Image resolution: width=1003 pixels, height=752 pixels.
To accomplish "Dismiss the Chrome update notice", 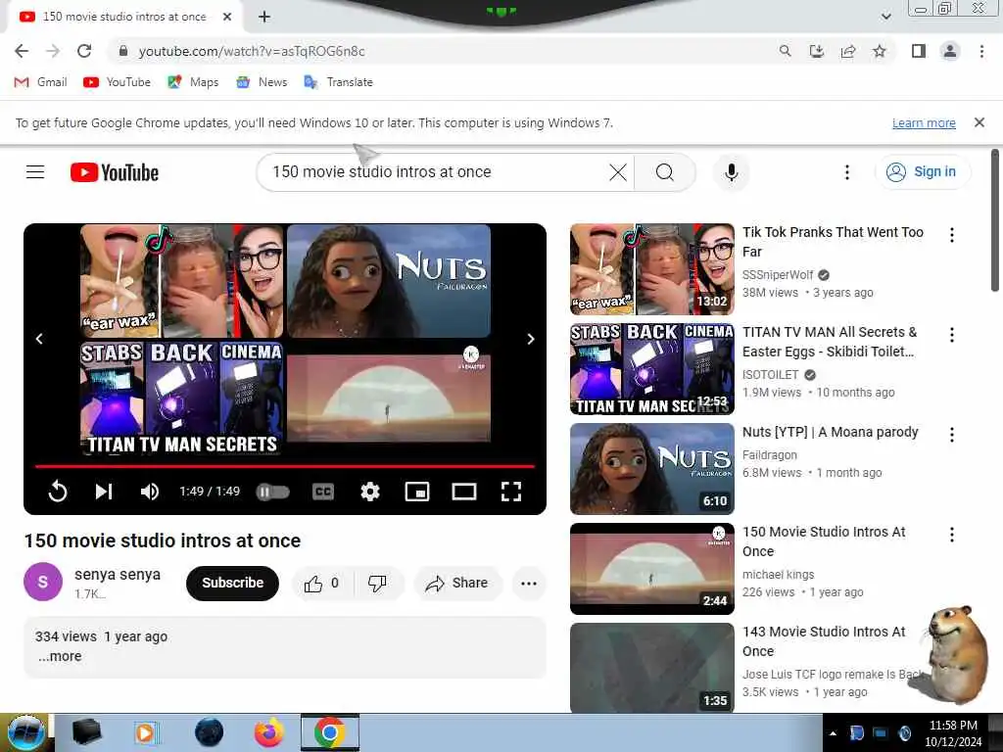I will [x=979, y=122].
